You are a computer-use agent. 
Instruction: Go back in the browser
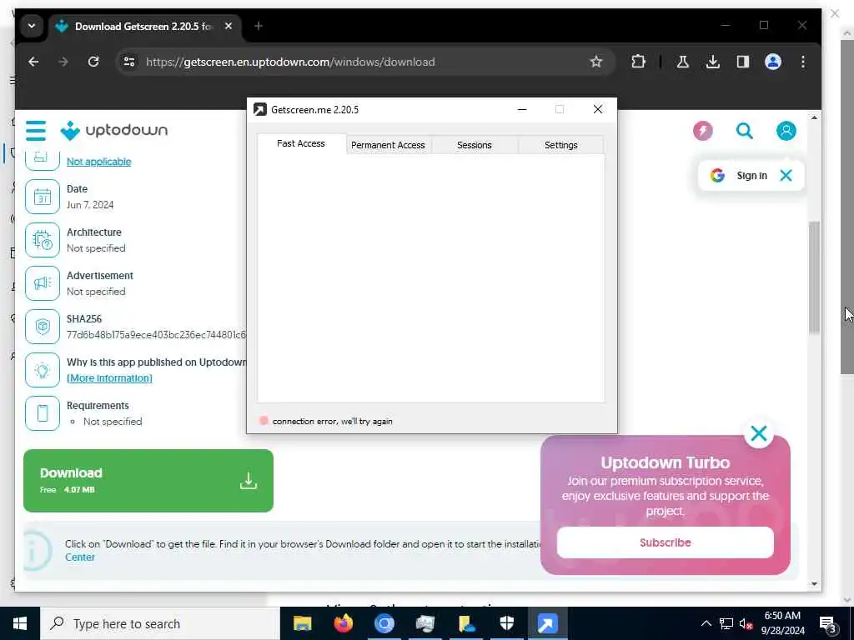coord(33,62)
